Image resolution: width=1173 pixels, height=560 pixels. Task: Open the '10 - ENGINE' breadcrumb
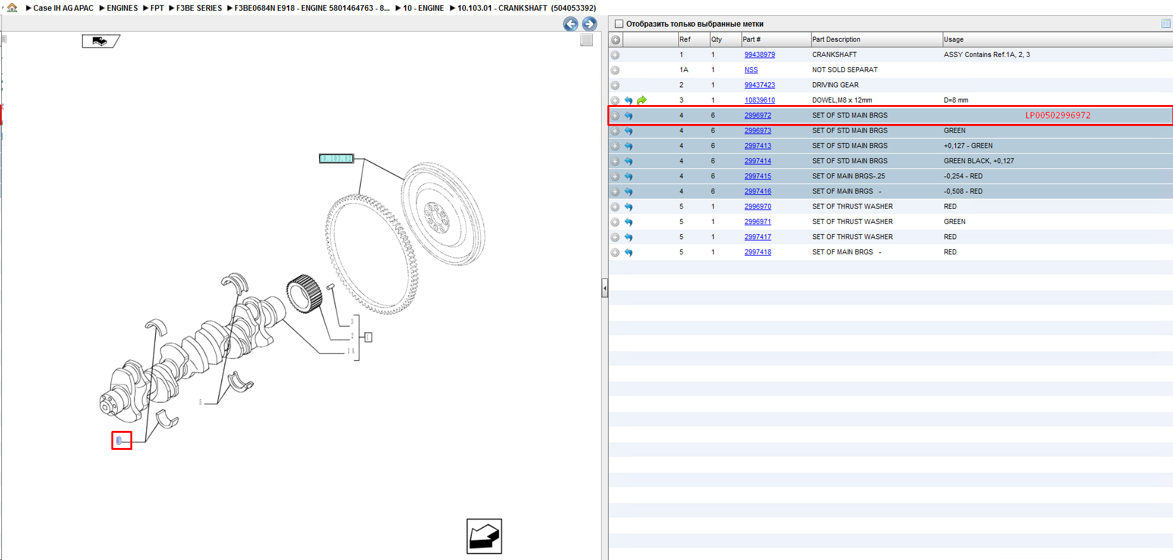click(423, 8)
